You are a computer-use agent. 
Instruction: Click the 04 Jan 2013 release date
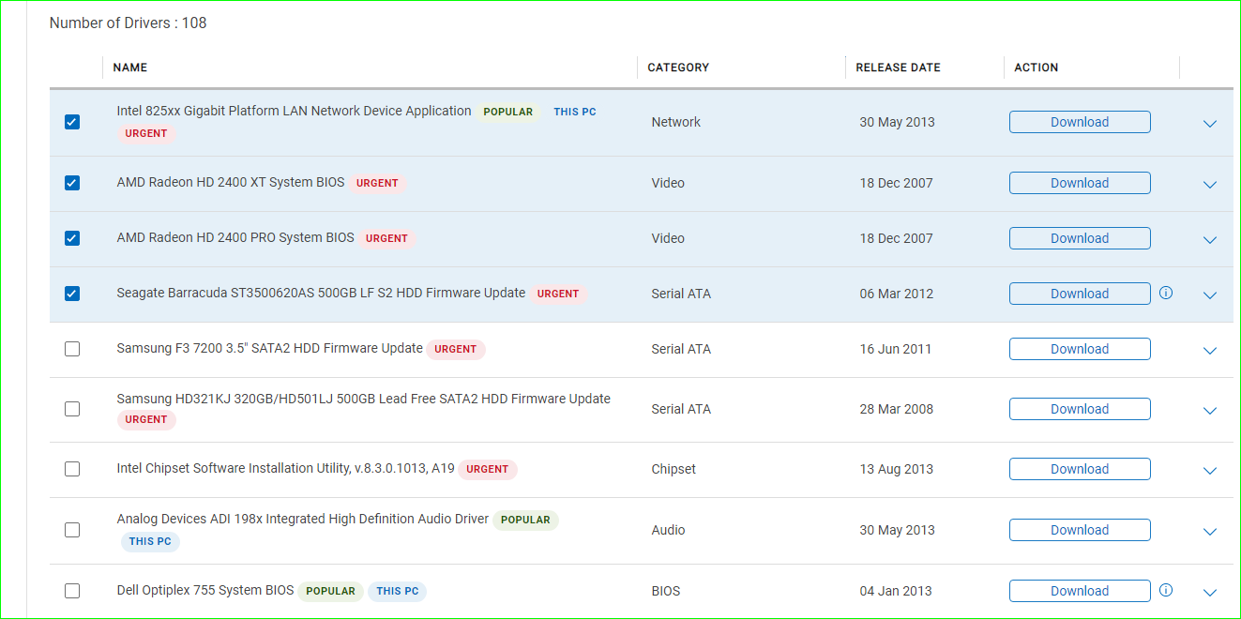[896, 591]
